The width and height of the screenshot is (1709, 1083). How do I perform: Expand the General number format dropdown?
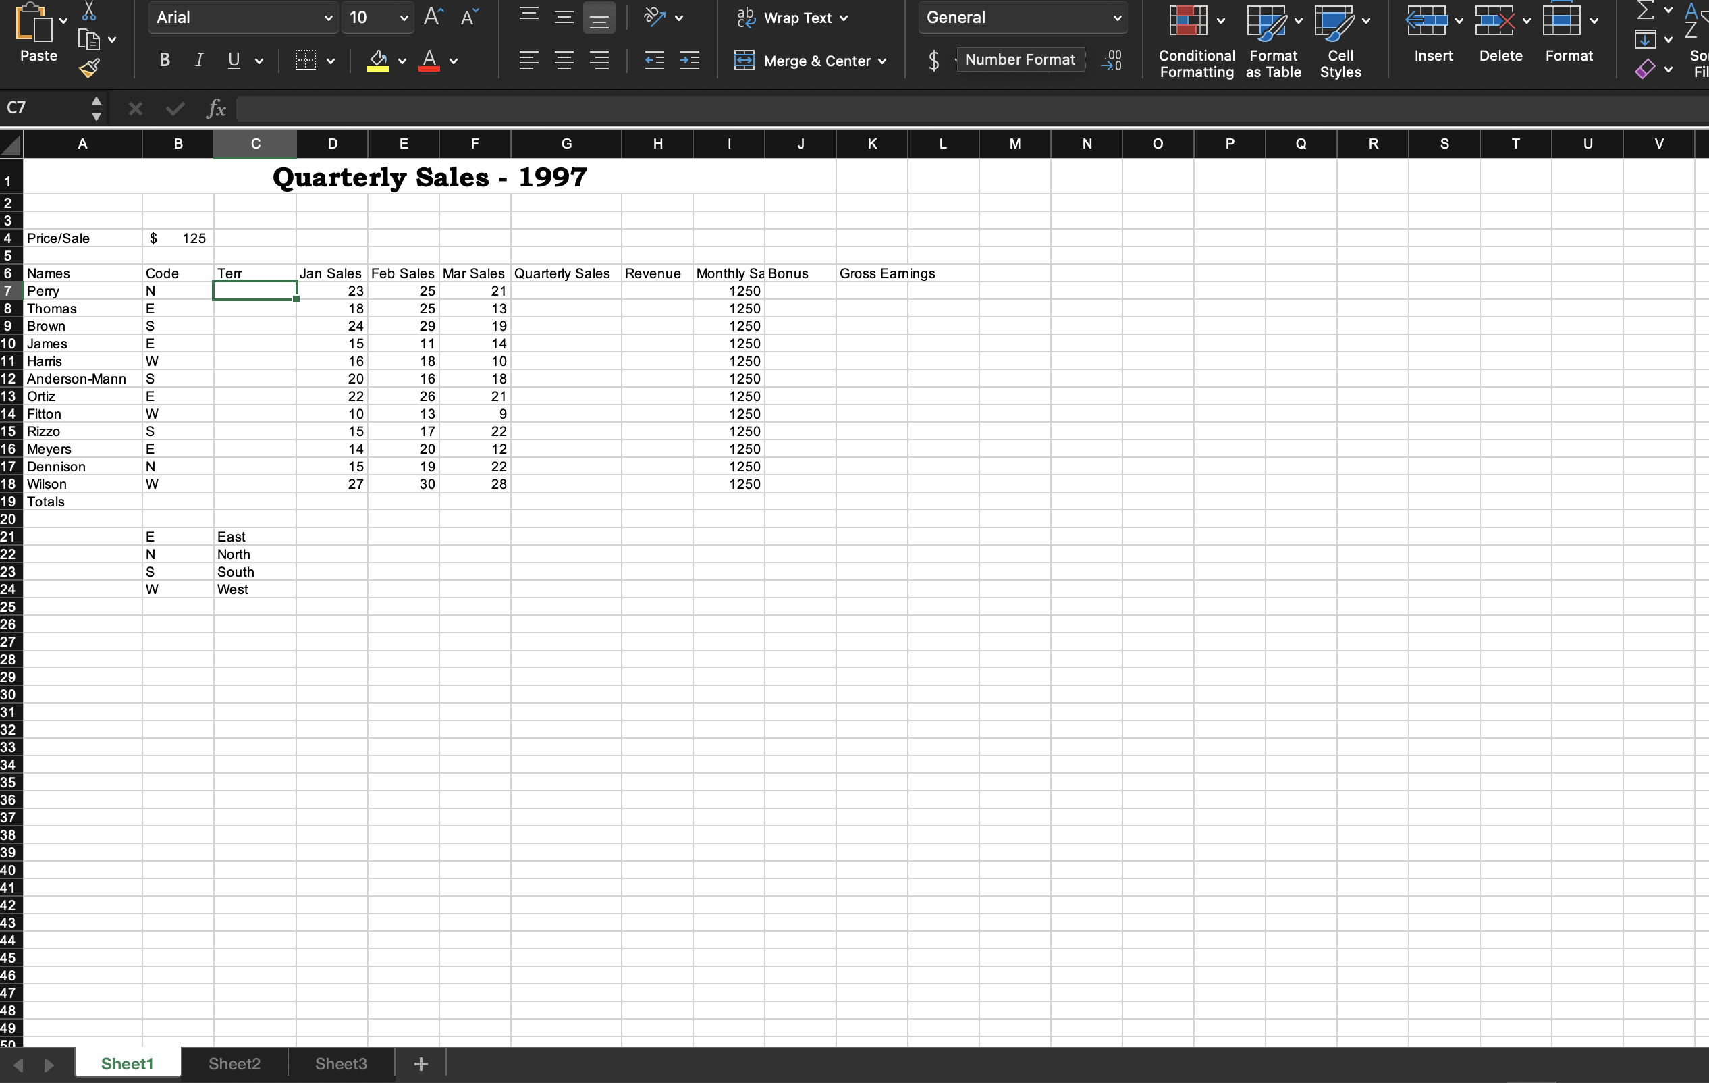[x=1116, y=18]
